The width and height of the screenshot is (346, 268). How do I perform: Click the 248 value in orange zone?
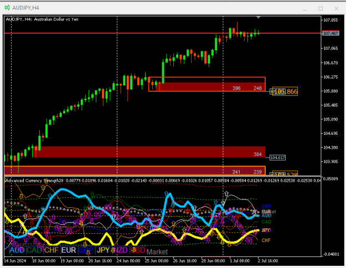click(257, 88)
